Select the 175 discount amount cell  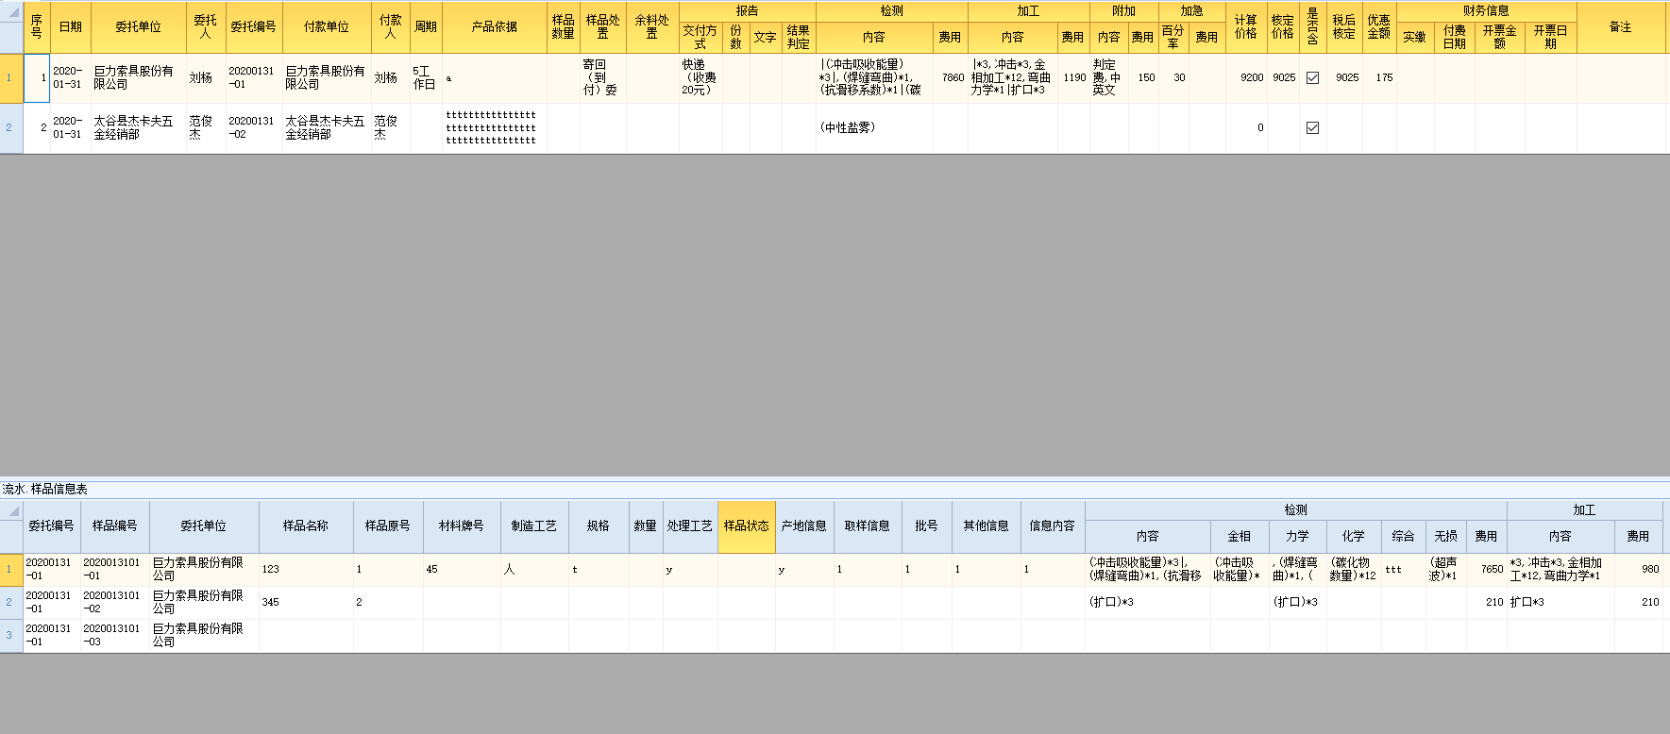[x=1379, y=78]
